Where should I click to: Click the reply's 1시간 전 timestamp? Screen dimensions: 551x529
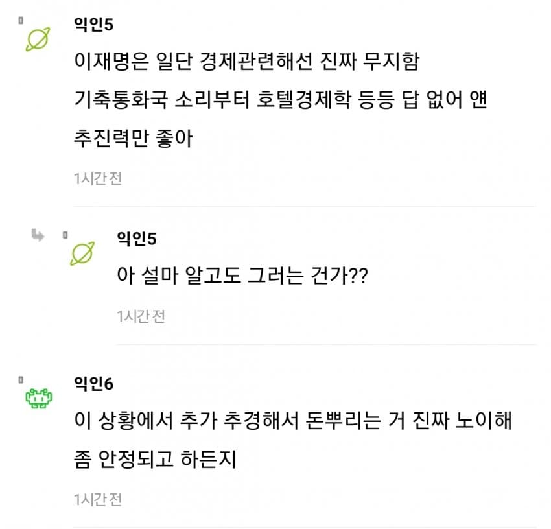[x=141, y=316]
